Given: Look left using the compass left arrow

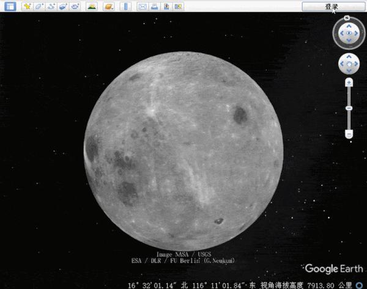Looking at the screenshot, I should tap(342, 33).
